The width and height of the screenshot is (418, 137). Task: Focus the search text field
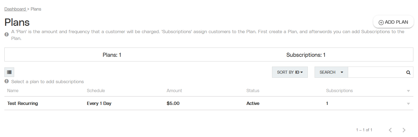click(377, 72)
